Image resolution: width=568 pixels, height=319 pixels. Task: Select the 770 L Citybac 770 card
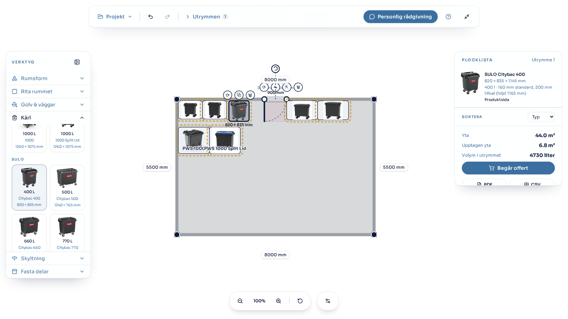pos(67,233)
